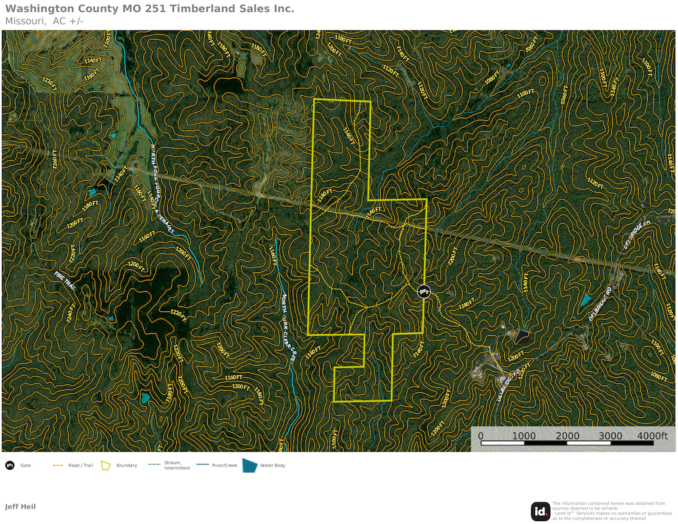678x524 pixels.
Task: Click the Boundary label in the legend
Action: point(127,466)
